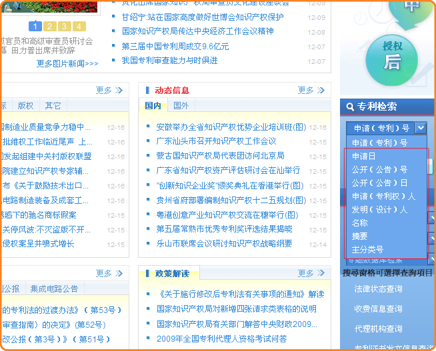This screenshot has width=436, height=351.
Task: Click the 动态信息 section title
Action: tap(172, 91)
